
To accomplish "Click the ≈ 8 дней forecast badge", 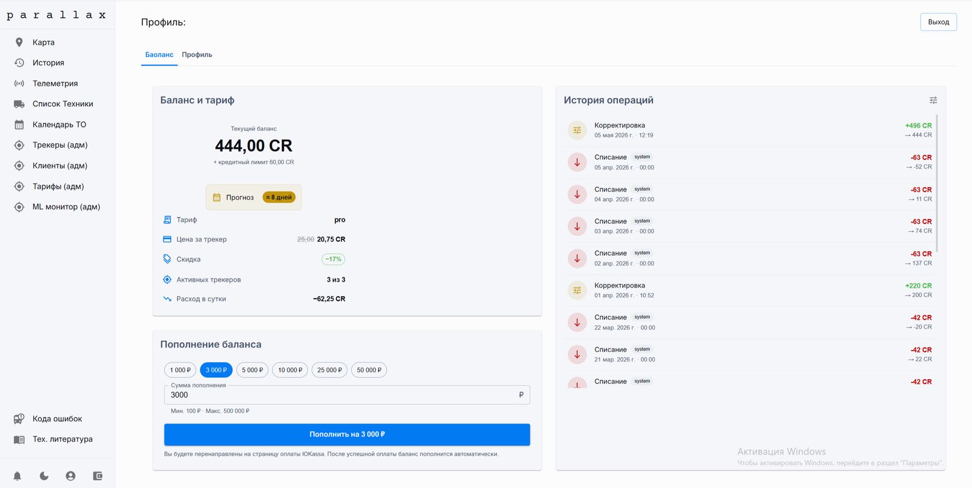I will [x=279, y=198].
